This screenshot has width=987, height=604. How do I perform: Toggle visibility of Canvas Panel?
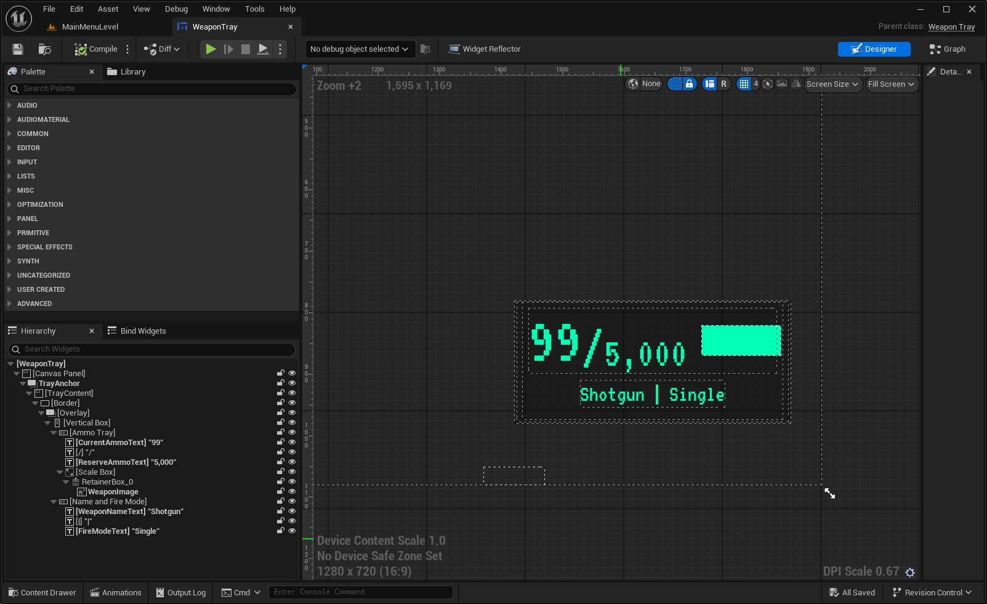tap(292, 373)
